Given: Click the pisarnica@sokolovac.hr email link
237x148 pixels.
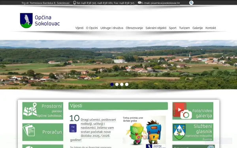Looking at the screenshot, I should point(165,3).
